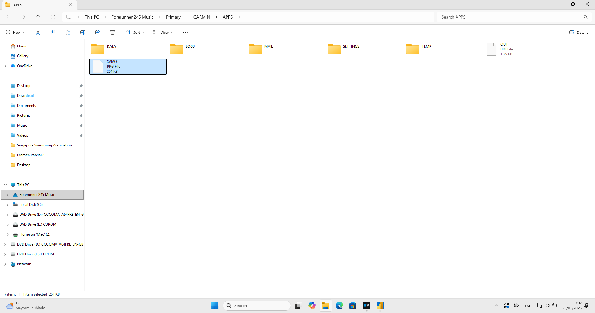Collapse the This PC tree node
Viewport: 595px width, 313px height.
pos(5,185)
